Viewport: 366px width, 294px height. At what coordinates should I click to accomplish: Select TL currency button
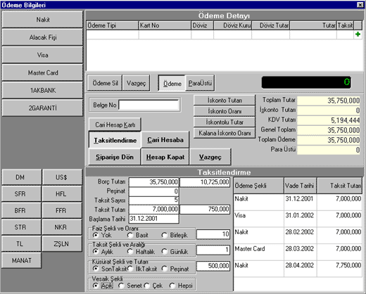click(x=22, y=244)
